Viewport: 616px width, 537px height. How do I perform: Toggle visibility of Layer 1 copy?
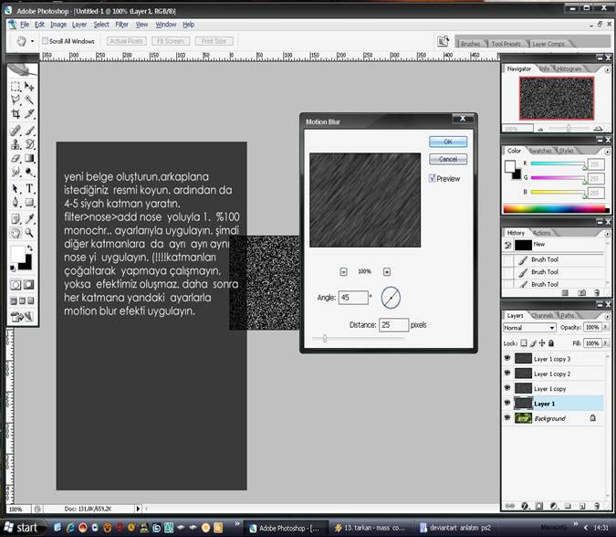tap(507, 388)
